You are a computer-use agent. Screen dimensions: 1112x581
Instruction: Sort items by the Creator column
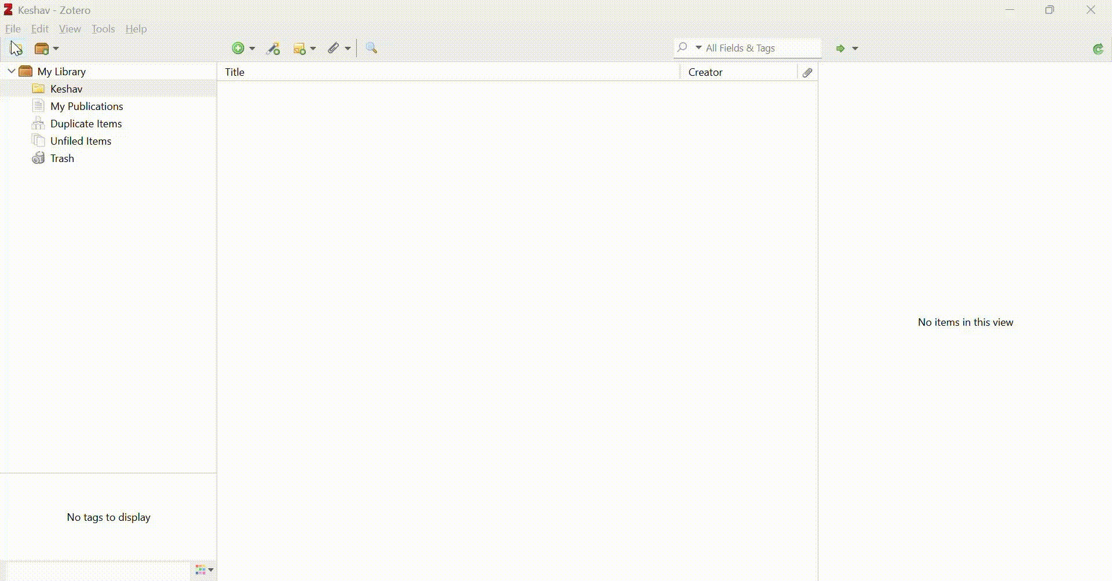738,72
